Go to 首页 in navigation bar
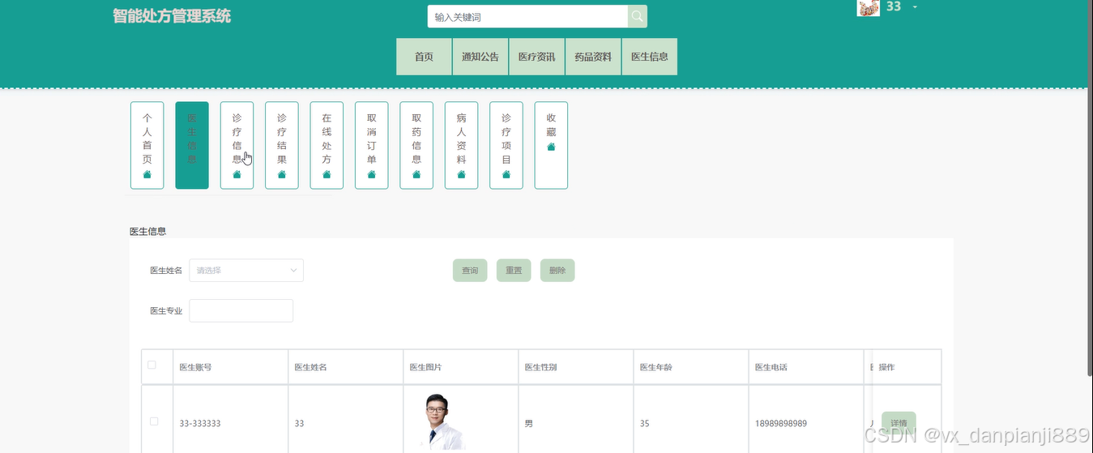 [424, 57]
